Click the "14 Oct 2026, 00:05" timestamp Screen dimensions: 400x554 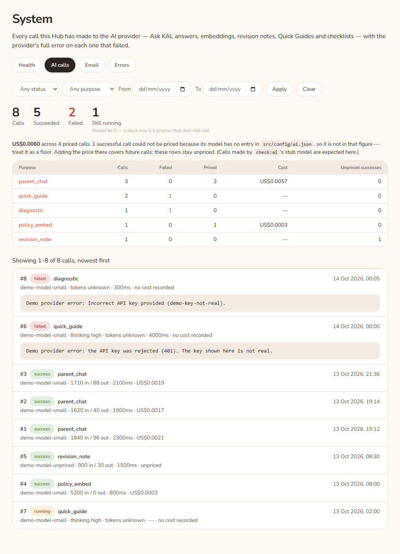click(356, 279)
